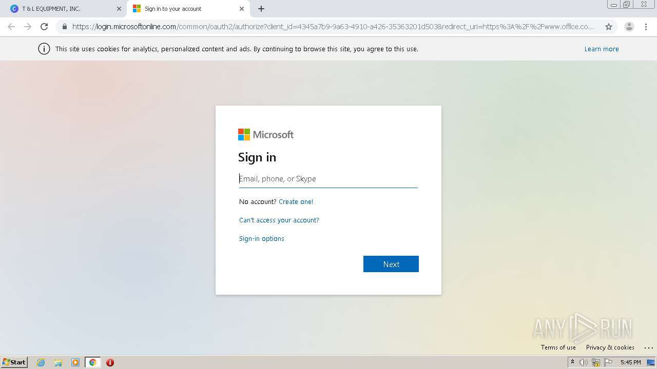The width and height of the screenshot is (657, 369).
Task: Open Privacy & cookies link
Action: (x=610, y=347)
